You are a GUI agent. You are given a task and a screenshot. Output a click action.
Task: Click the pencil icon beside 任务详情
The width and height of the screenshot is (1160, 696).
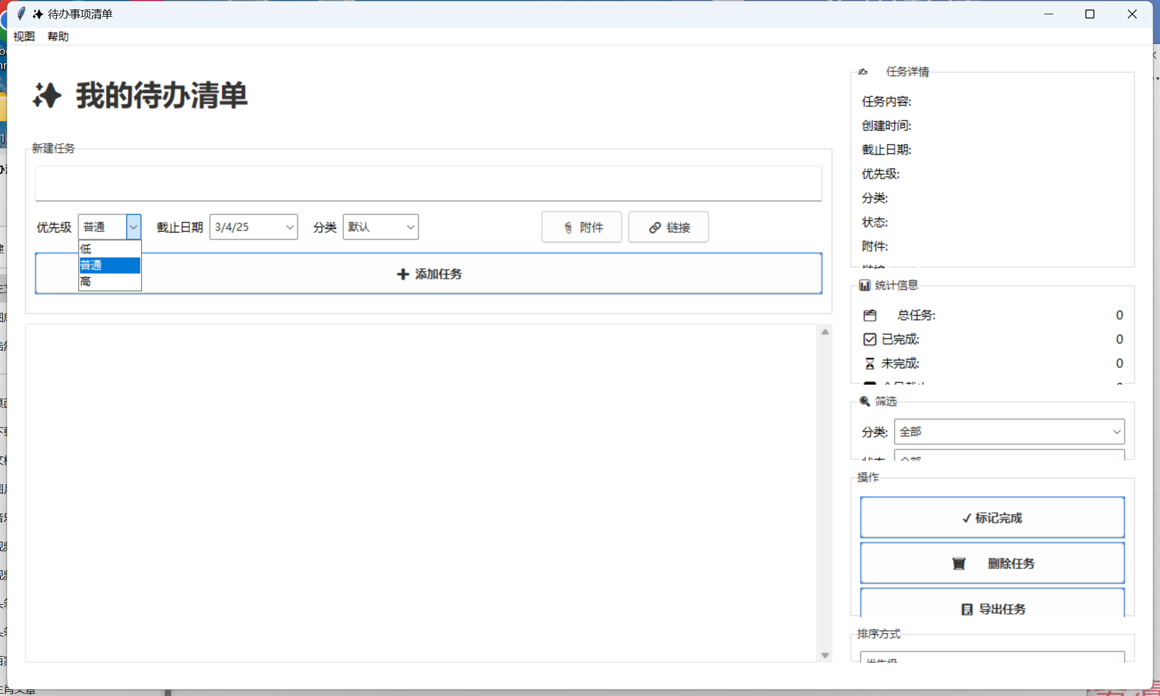coord(863,72)
